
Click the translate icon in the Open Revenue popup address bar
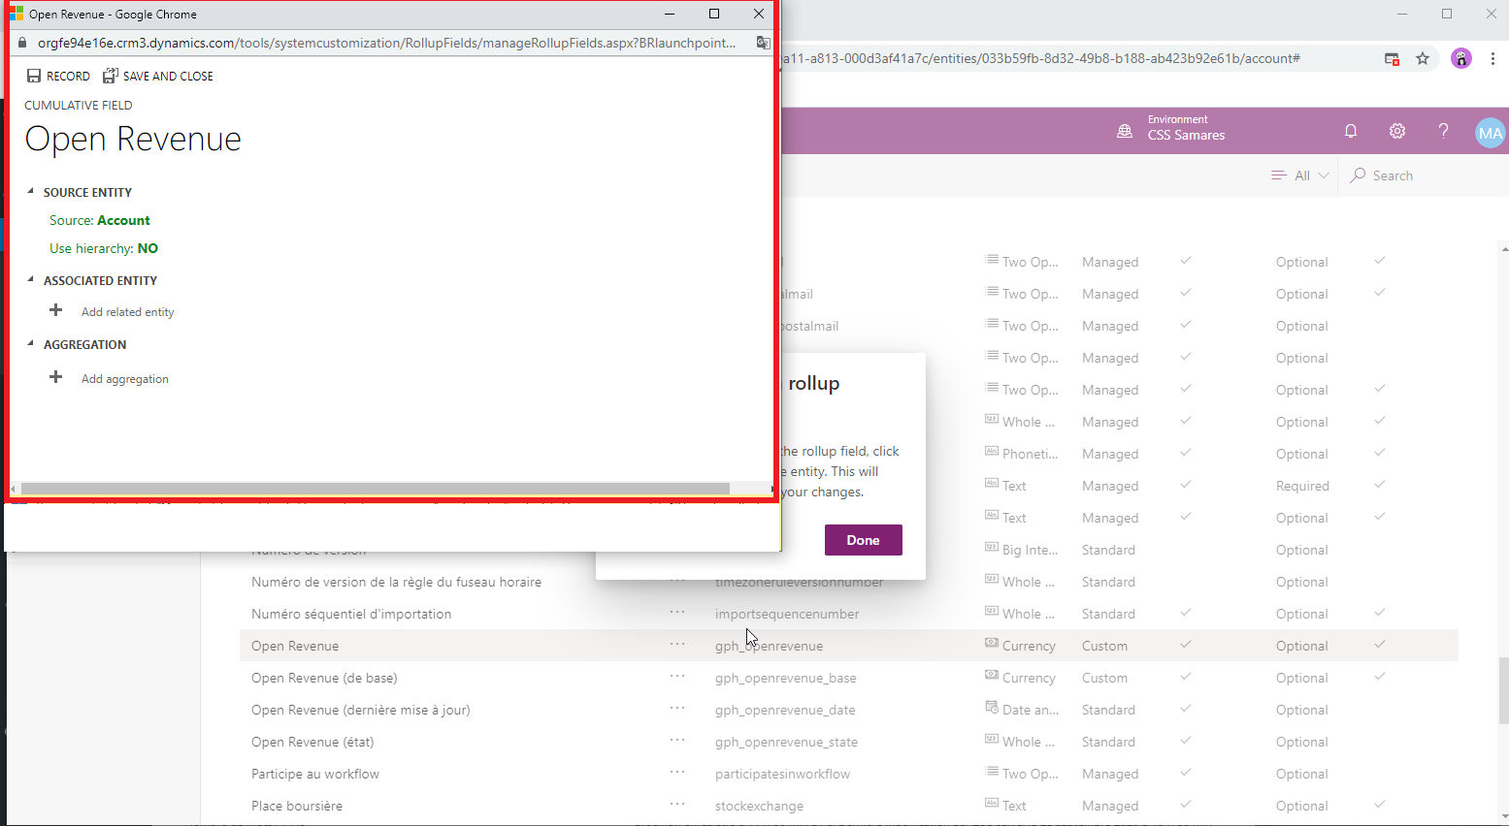(764, 43)
